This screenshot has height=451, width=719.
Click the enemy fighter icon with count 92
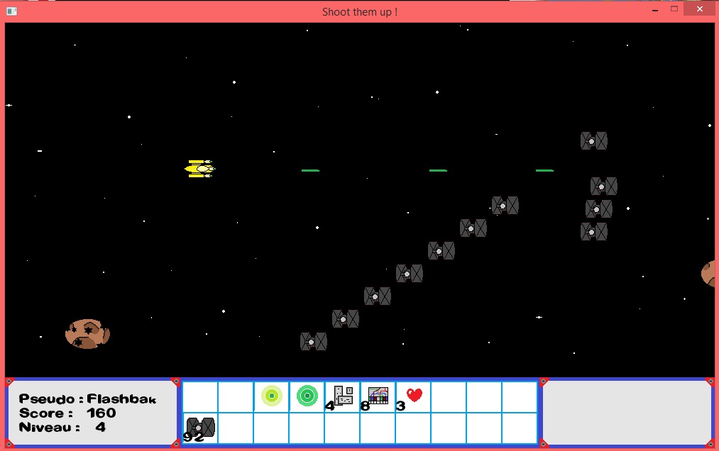pos(201,427)
